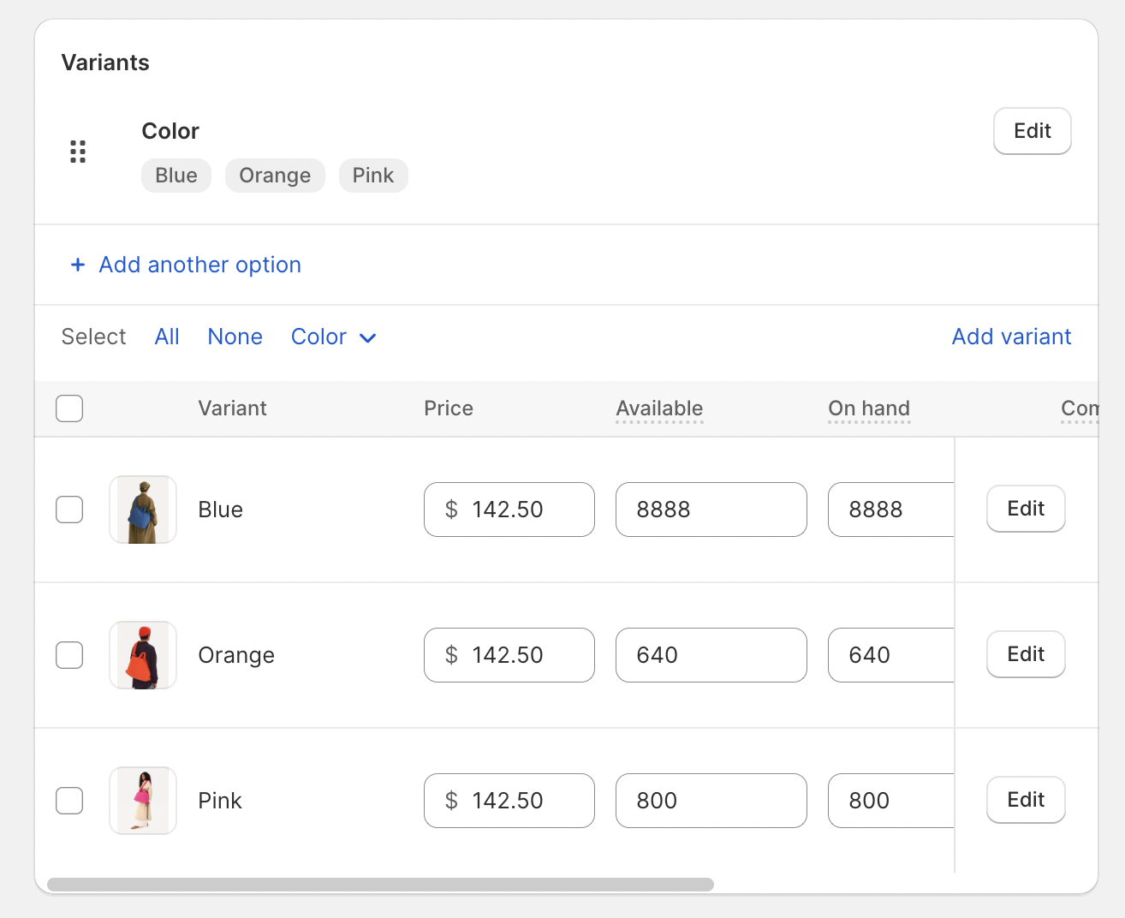
Task: Click the Pink variant image thumbnail
Action: (142, 801)
